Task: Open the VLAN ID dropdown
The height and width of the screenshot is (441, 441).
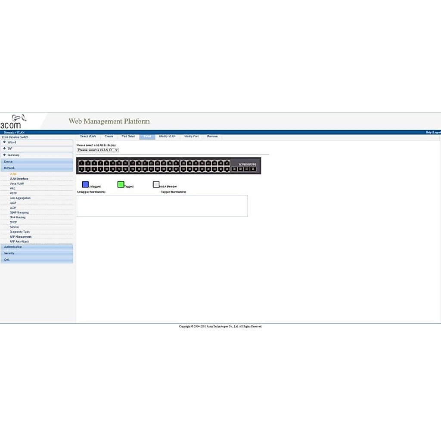Action: (98, 150)
